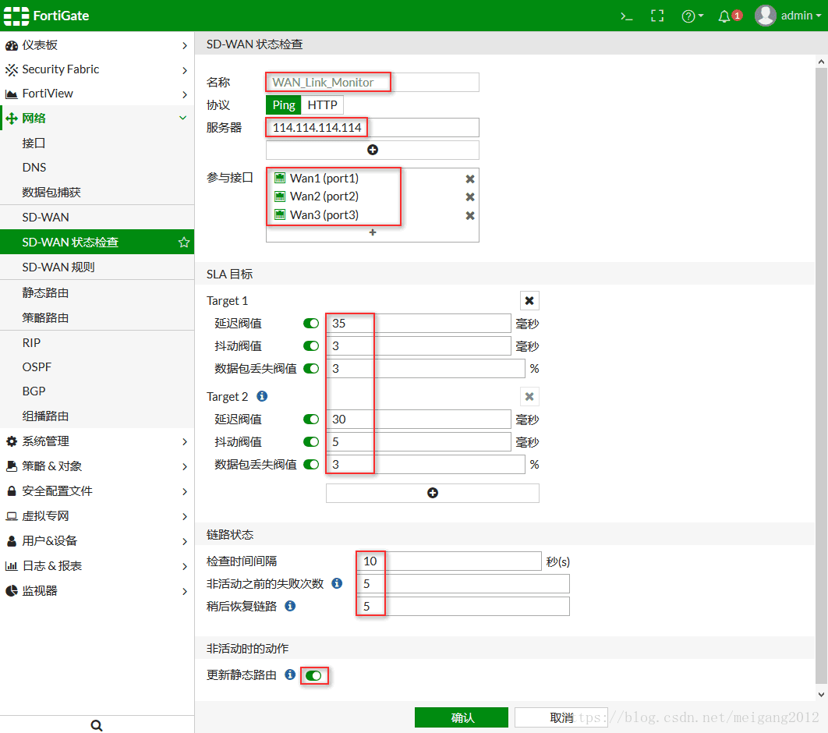828x733 pixels.
Task: Click the sidebar search magnifier icon
Action: pos(97,725)
